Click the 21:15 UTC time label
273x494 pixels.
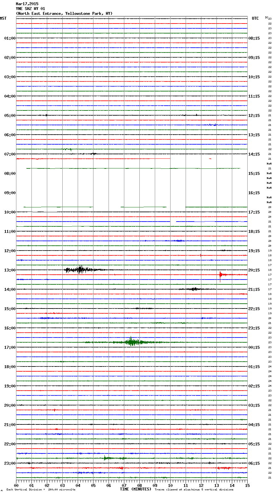(x=254, y=289)
